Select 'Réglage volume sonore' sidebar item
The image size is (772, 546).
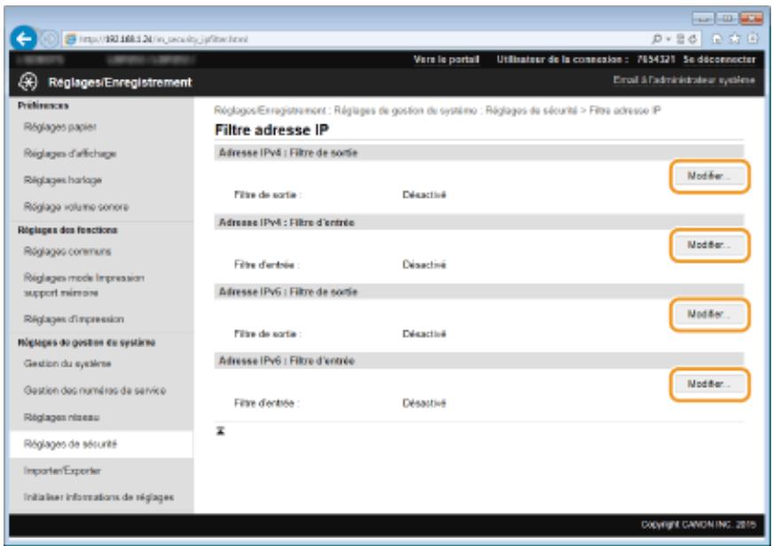coord(76,207)
